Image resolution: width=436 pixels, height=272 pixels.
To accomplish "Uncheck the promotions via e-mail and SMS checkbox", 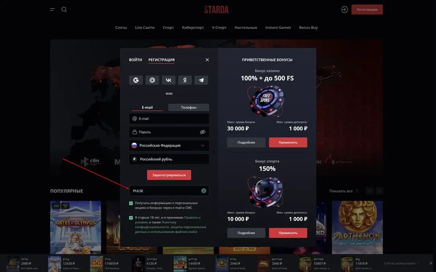I will 131,203.
